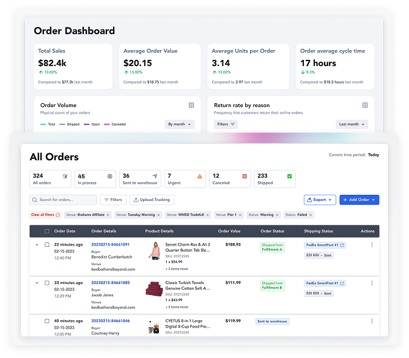
Task: Click the Order Status column header
Action: (x=272, y=231)
